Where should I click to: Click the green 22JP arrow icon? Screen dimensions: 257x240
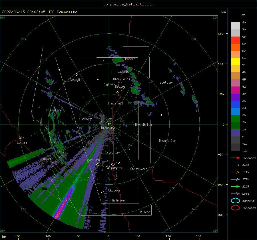[x=235, y=186]
